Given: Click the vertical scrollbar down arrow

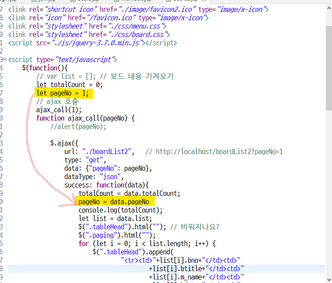Looking at the screenshot, I should point(329,279).
